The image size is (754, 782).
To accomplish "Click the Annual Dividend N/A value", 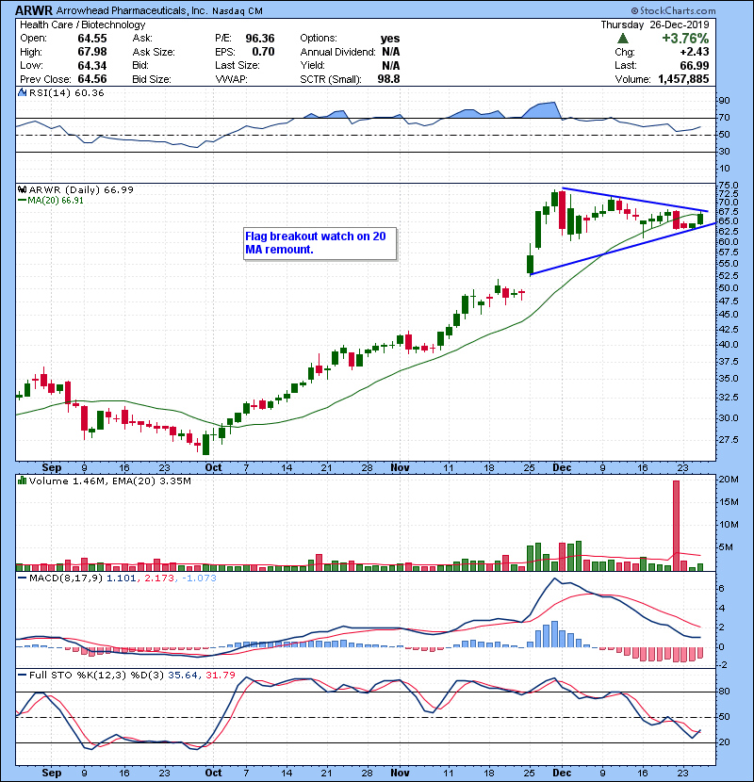I will (391, 52).
